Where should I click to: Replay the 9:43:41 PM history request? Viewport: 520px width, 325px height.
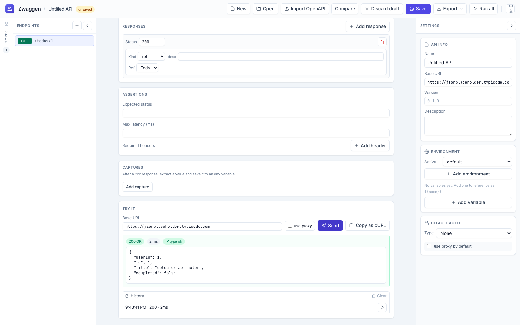click(382, 307)
